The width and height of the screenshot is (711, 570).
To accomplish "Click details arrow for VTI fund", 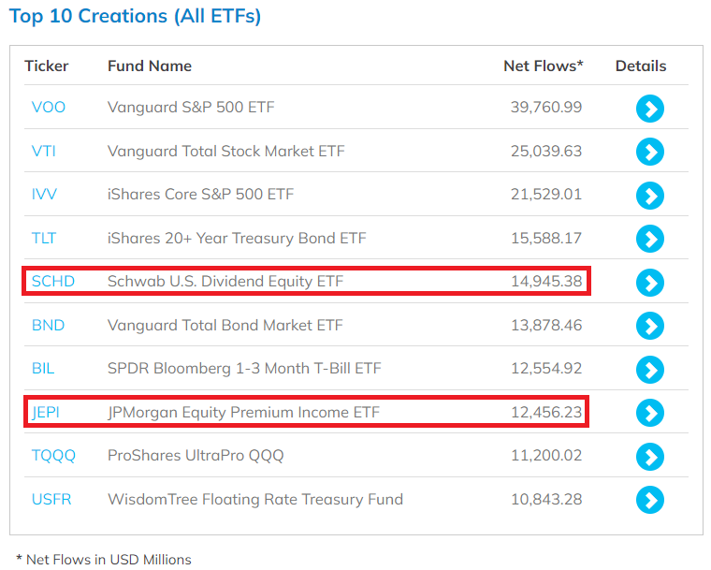I will 649,152.
